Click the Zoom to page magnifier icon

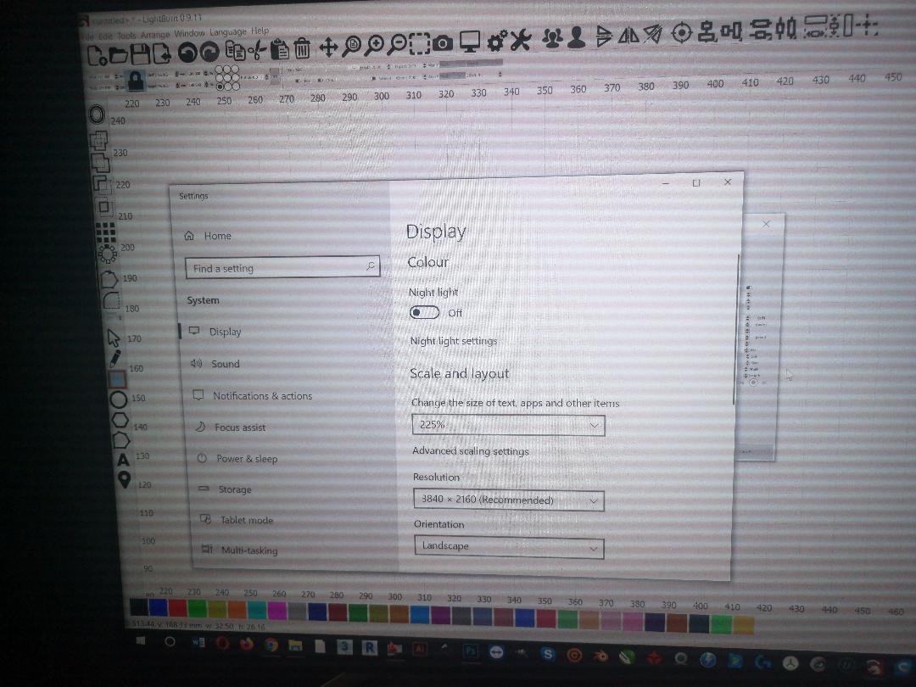[x=351, y=46]
